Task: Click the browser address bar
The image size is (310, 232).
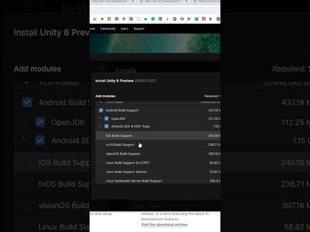Action: coord(155,10)
